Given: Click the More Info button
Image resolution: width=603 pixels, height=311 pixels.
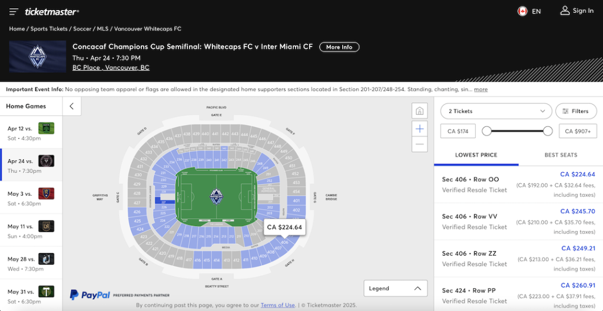Looking at the screenshot, I should coord(339,47).
